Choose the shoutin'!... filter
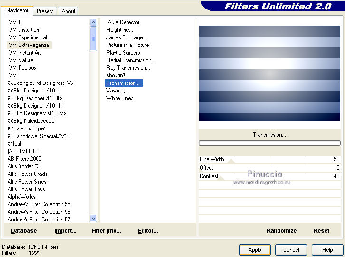The image size is (345, 257). [118, 75]
